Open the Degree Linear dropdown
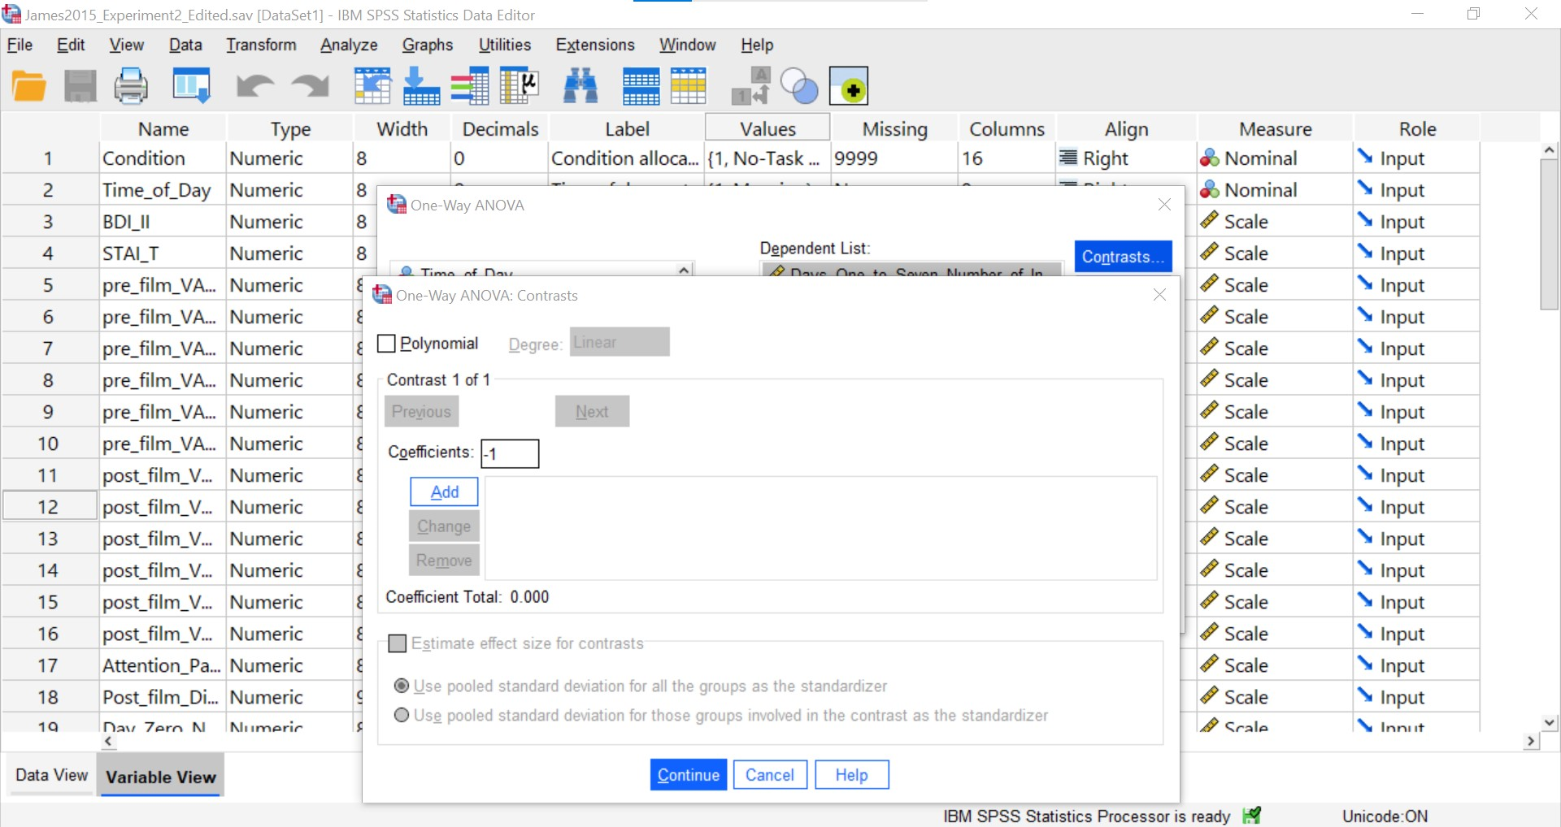Viewport: 1561px width, 827px height. coord(620,342)
